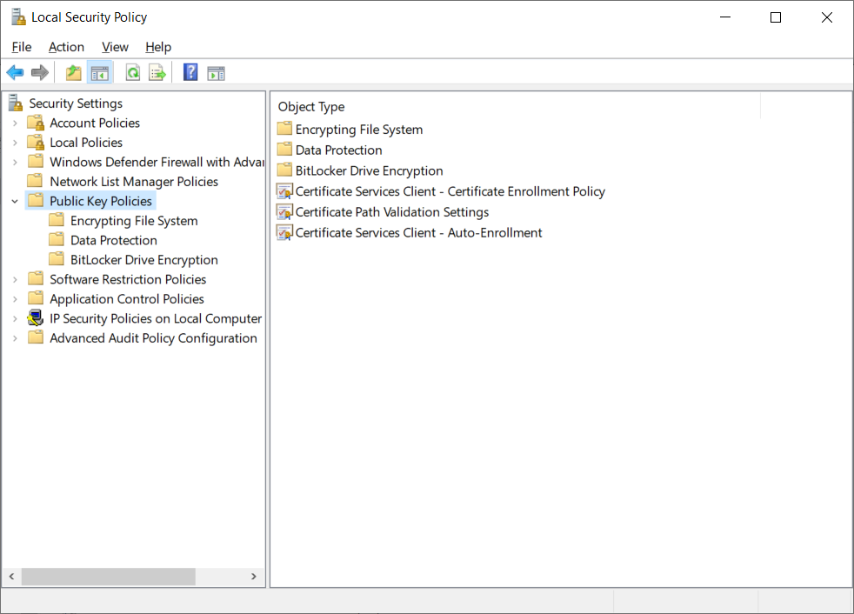Select Security Settings label in the tree
Viewport: 854px width, 614px height.
click(76, 103)
